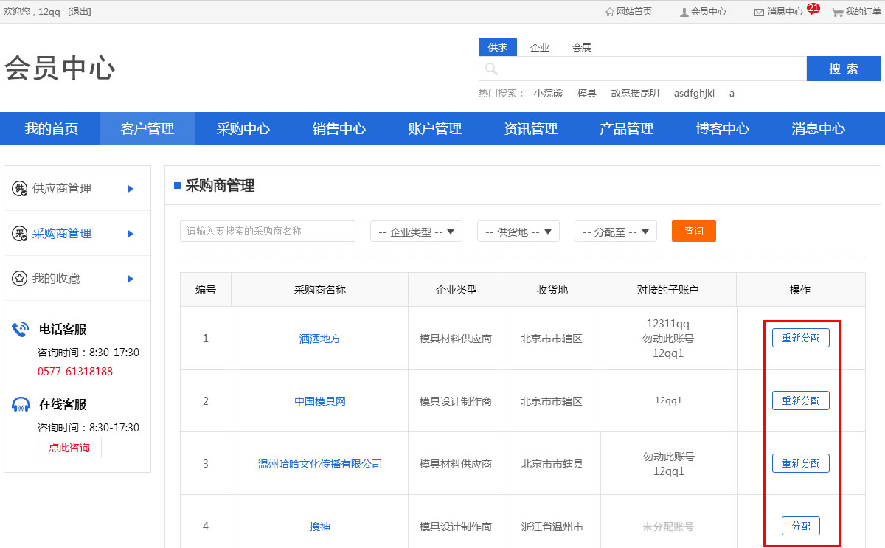885x548 pixels.
Task: Click phone number 0577-61318188
Action: click(75, 372)
